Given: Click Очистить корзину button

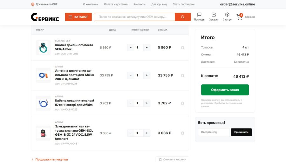Looking at the screenshot, I should [x=172, y=159].
